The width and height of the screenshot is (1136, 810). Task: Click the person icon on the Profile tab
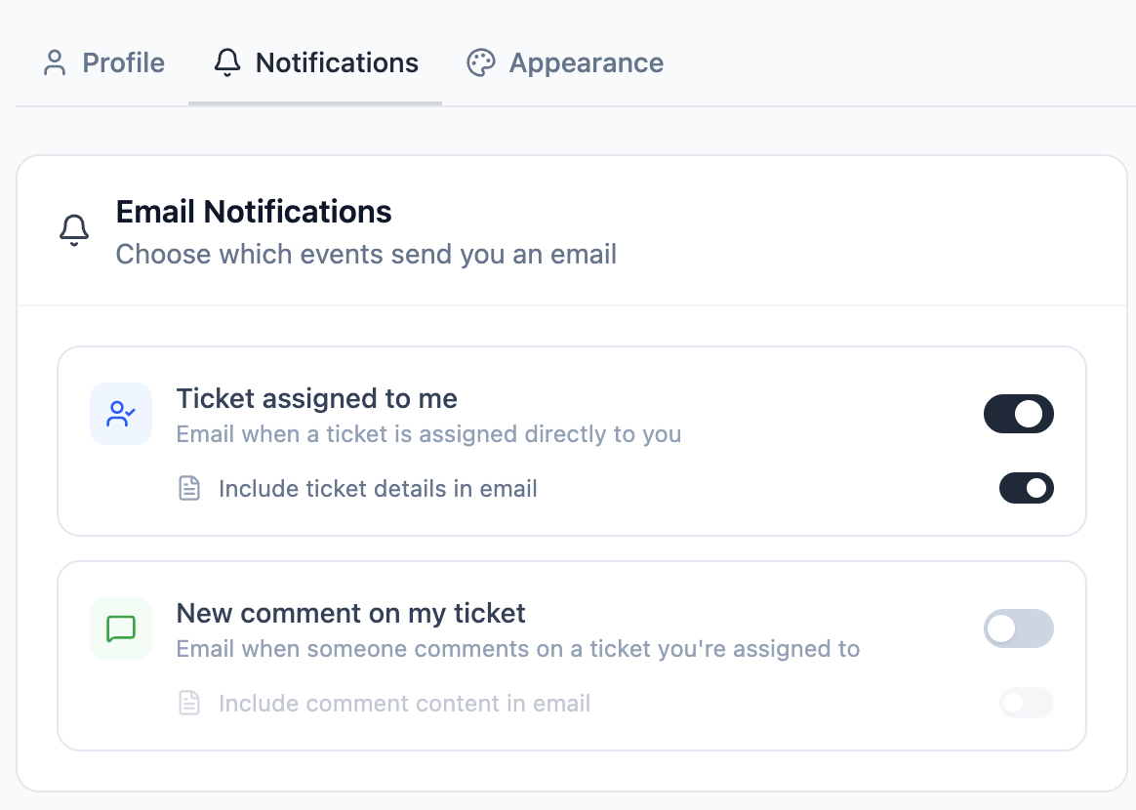54,61
